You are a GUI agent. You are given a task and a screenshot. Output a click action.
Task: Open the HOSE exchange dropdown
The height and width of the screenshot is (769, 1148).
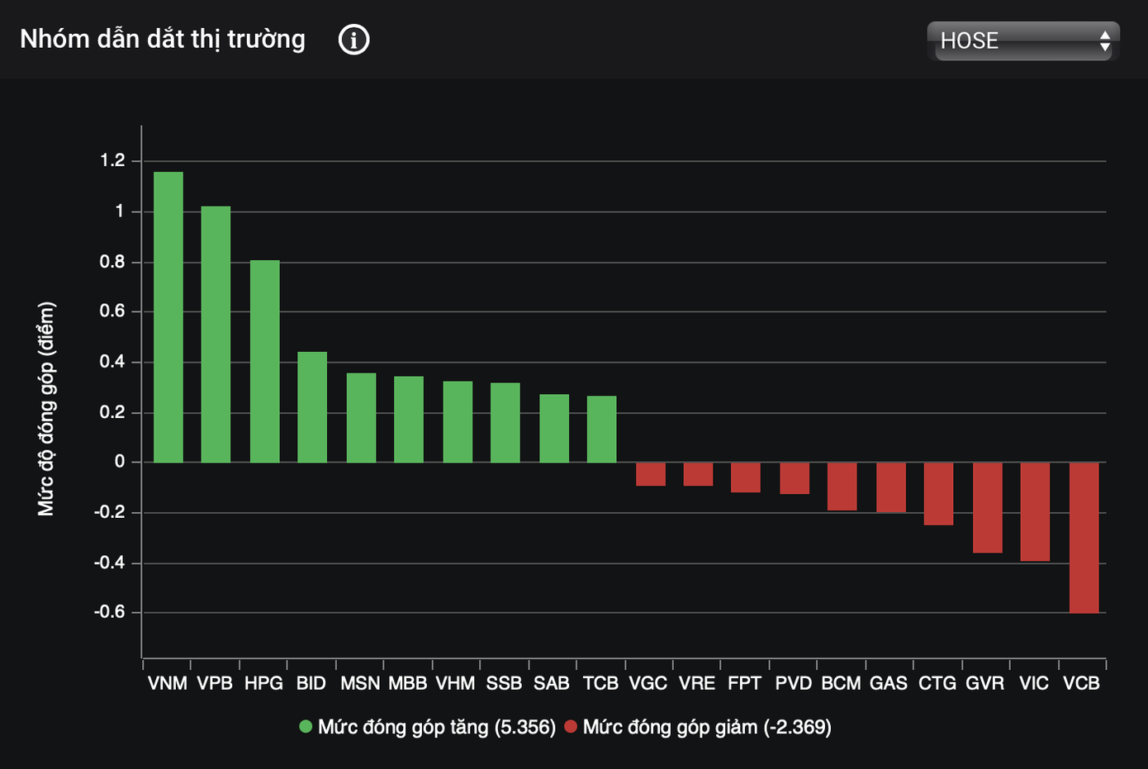(1022, 40)
